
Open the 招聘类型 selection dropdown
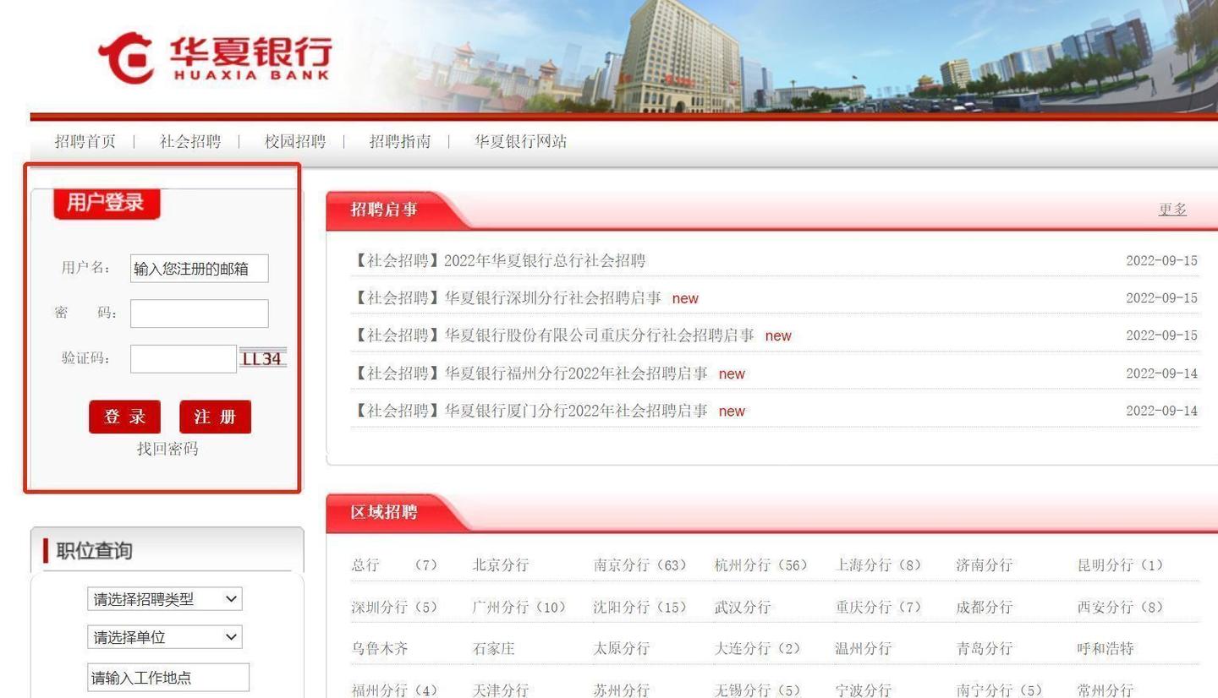tap(164, 598)
